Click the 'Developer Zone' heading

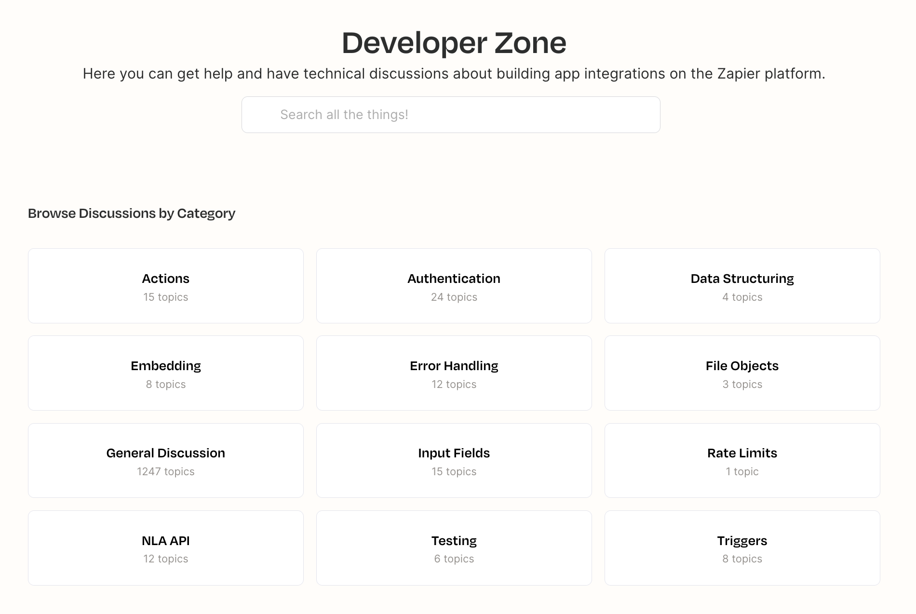(x=454, y=42)
